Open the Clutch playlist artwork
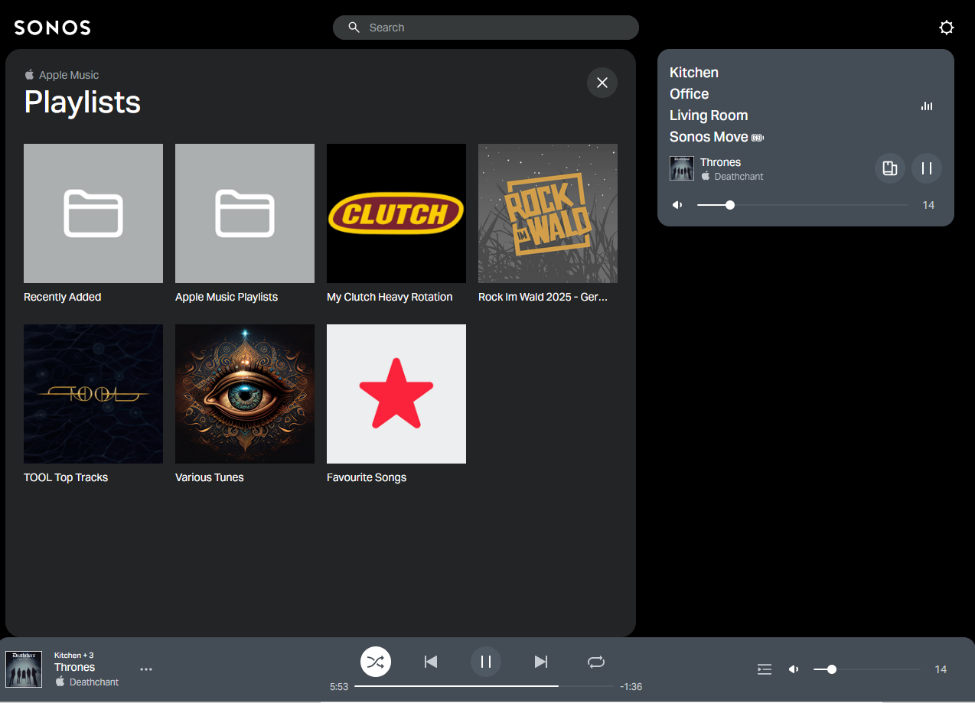Viewport: 975px width, 703px height. [396, 213]
